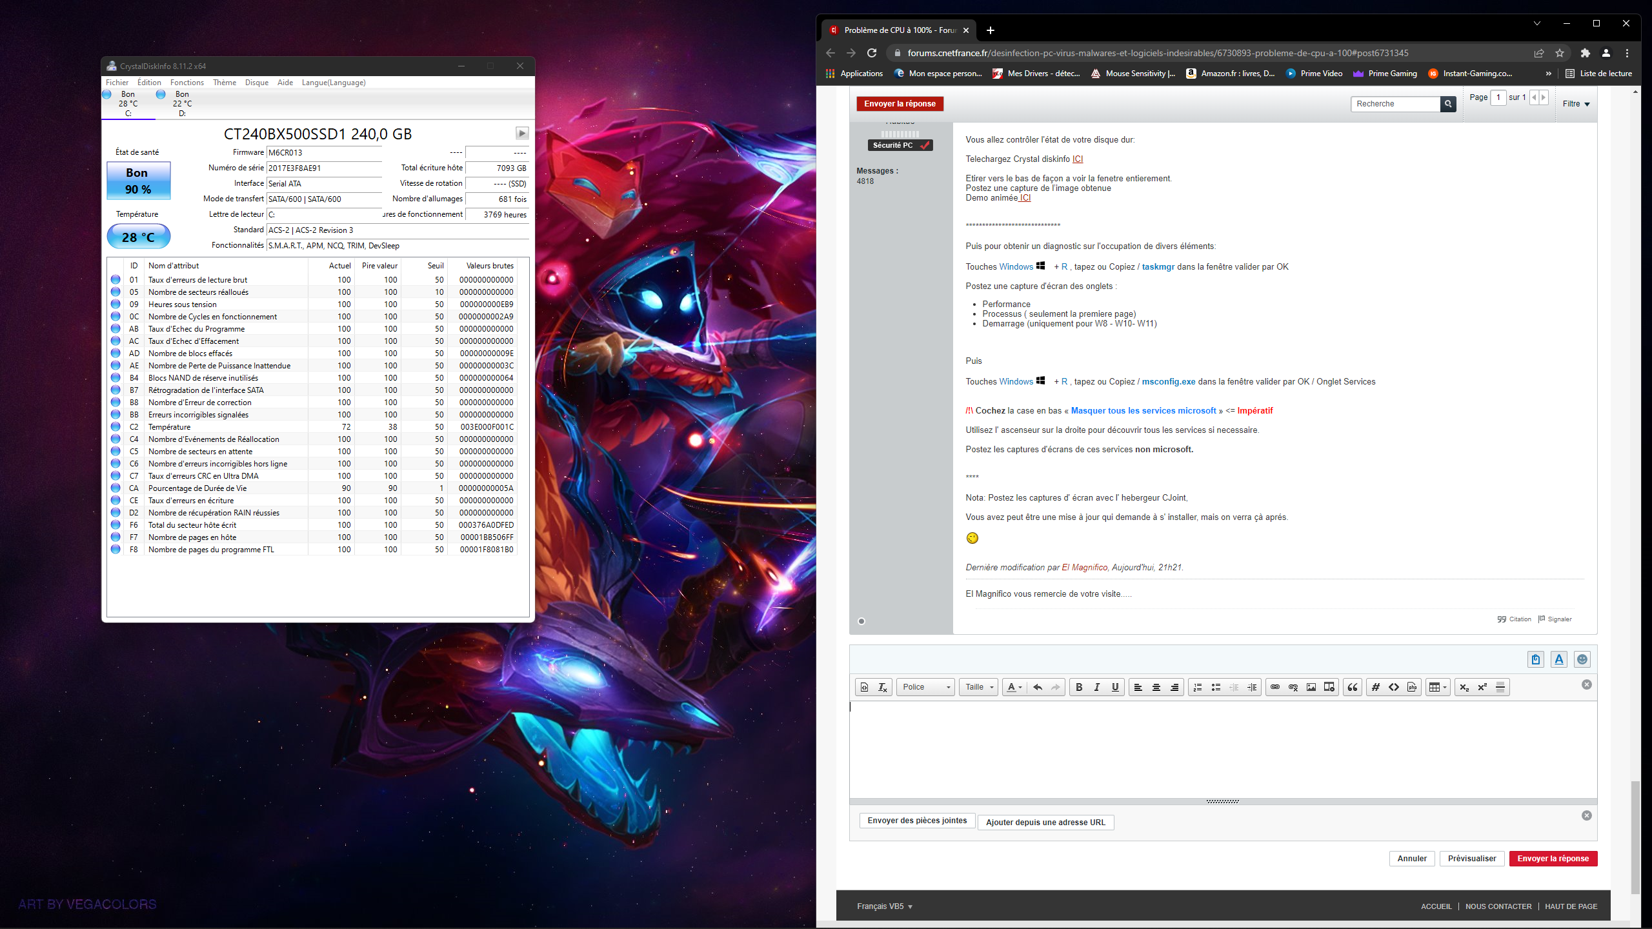Open smiley picker above the editor
1652x929 pixels.
click(x=1582, y=659)
